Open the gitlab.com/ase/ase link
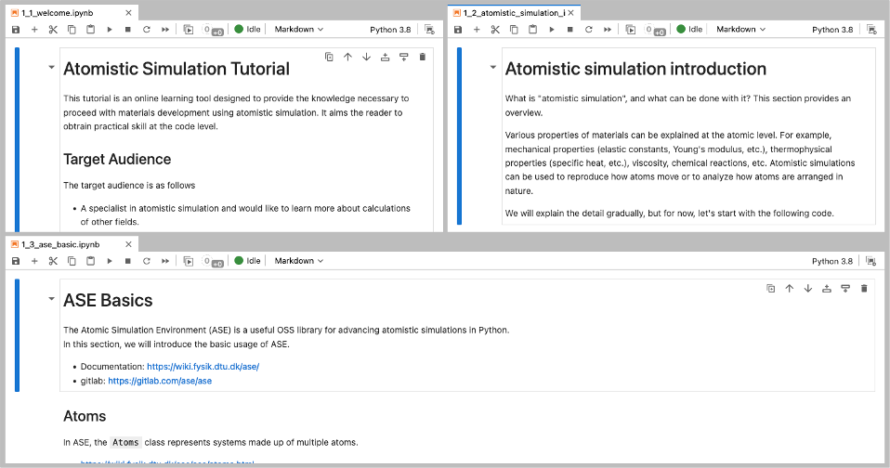Image resolution: width=890 pixels, height=468 pixels. (160, 381)
